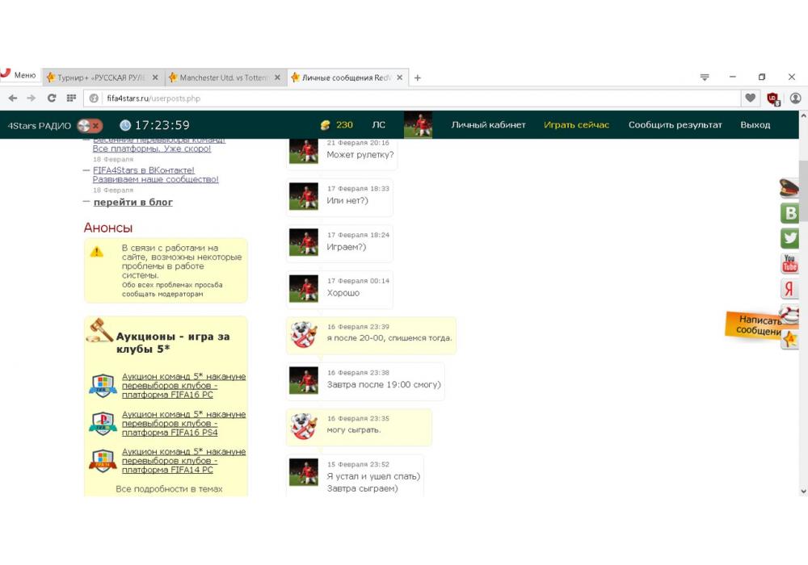Open the uBlock shield extension icon

(773, 98)
